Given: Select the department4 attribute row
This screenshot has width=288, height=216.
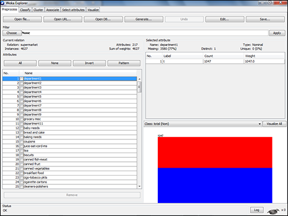Looking at the screenshot, I should [x=70, y=92].
